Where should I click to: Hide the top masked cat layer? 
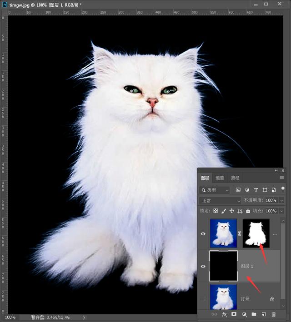(x=203, y=234)
